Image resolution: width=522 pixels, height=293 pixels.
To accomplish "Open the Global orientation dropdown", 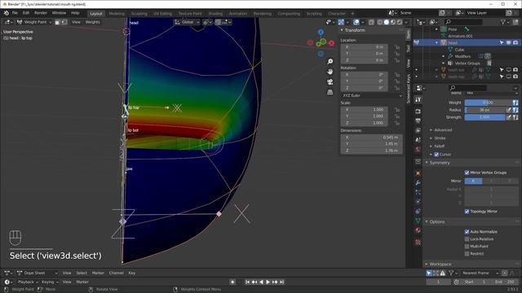I will pos(187,22).
